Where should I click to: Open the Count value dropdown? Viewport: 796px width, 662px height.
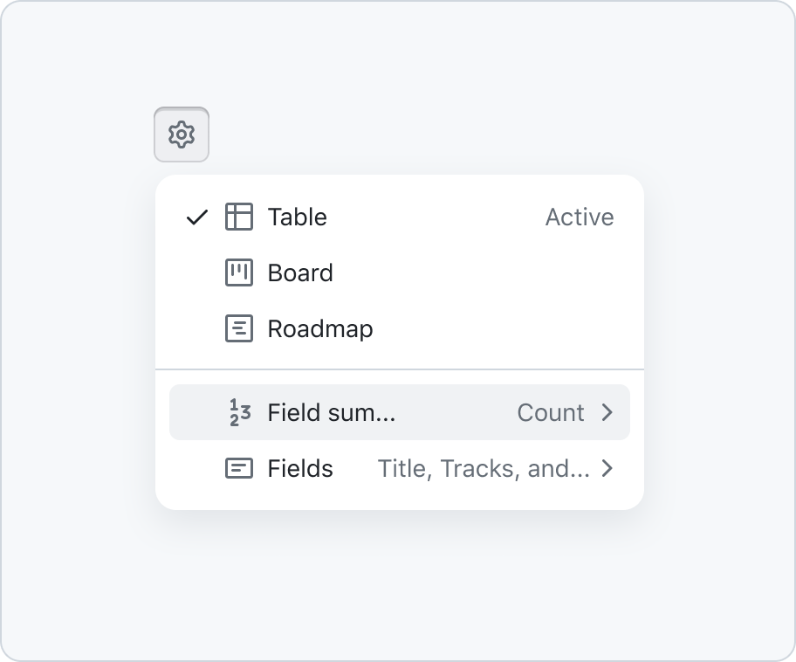point(551,412)
